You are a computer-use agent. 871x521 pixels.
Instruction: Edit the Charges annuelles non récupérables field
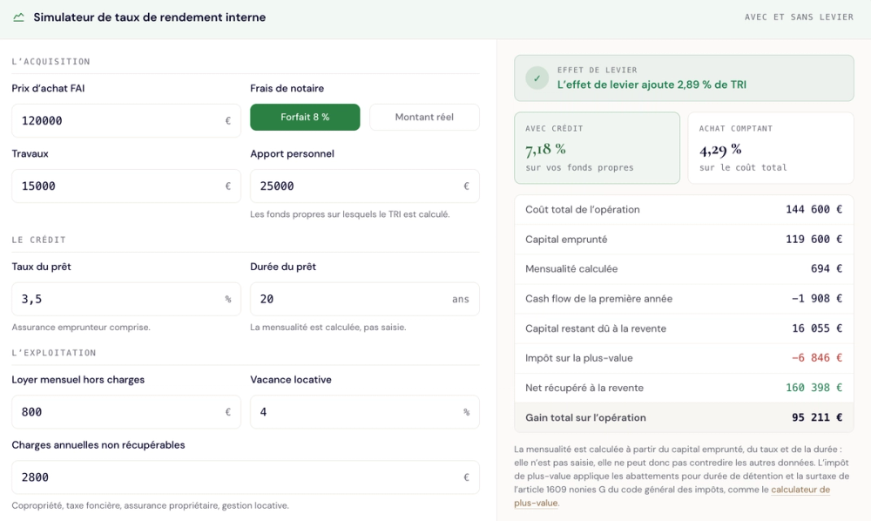click(x=246, y=477)
